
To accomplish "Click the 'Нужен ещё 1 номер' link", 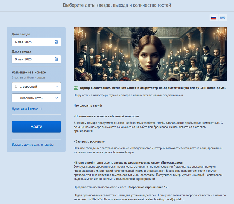I will click(x=25, y=109).
